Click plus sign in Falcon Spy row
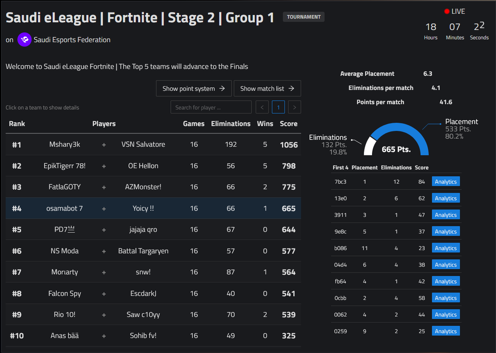The width and height of the screenshot is (496, 353). 104,294
